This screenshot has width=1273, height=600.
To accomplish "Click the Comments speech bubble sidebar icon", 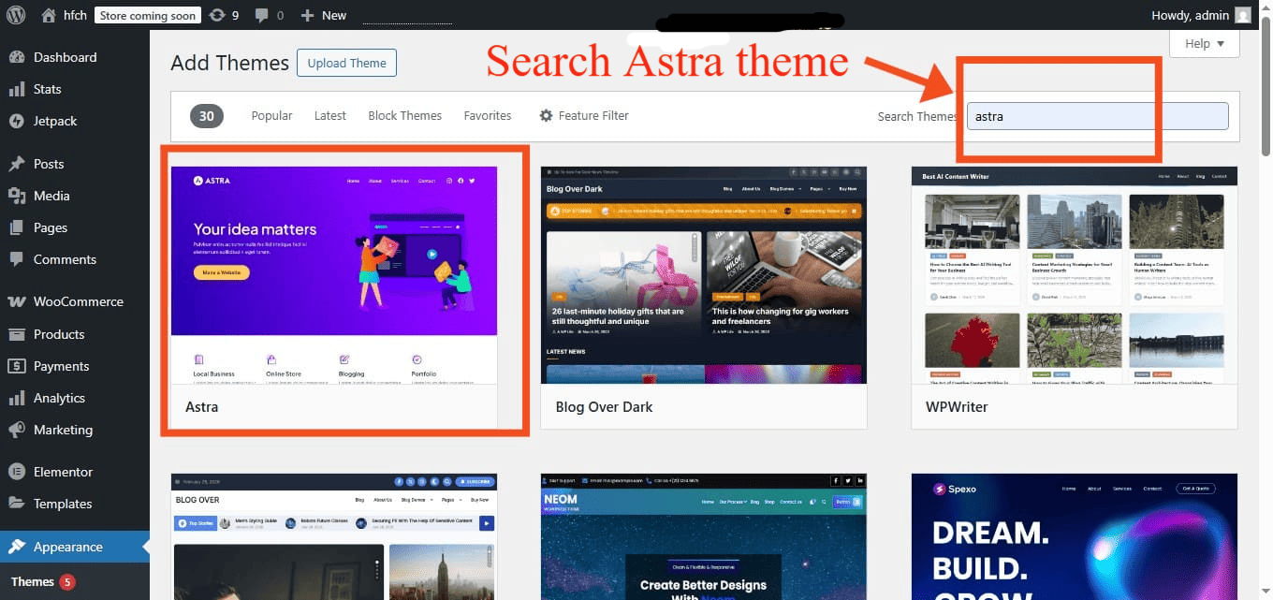I will tap(17, 259).
